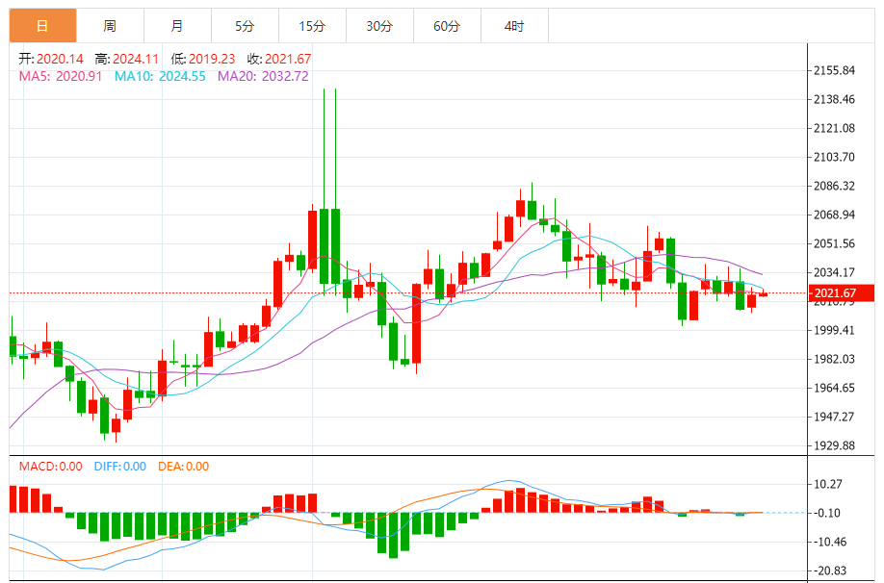This screenshot has width=884, height=583.
Task: Click the 1947.27 price axis label
Action: [834, 417]
